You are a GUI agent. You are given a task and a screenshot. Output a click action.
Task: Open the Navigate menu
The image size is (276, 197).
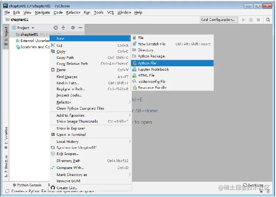tap(42, 13)
